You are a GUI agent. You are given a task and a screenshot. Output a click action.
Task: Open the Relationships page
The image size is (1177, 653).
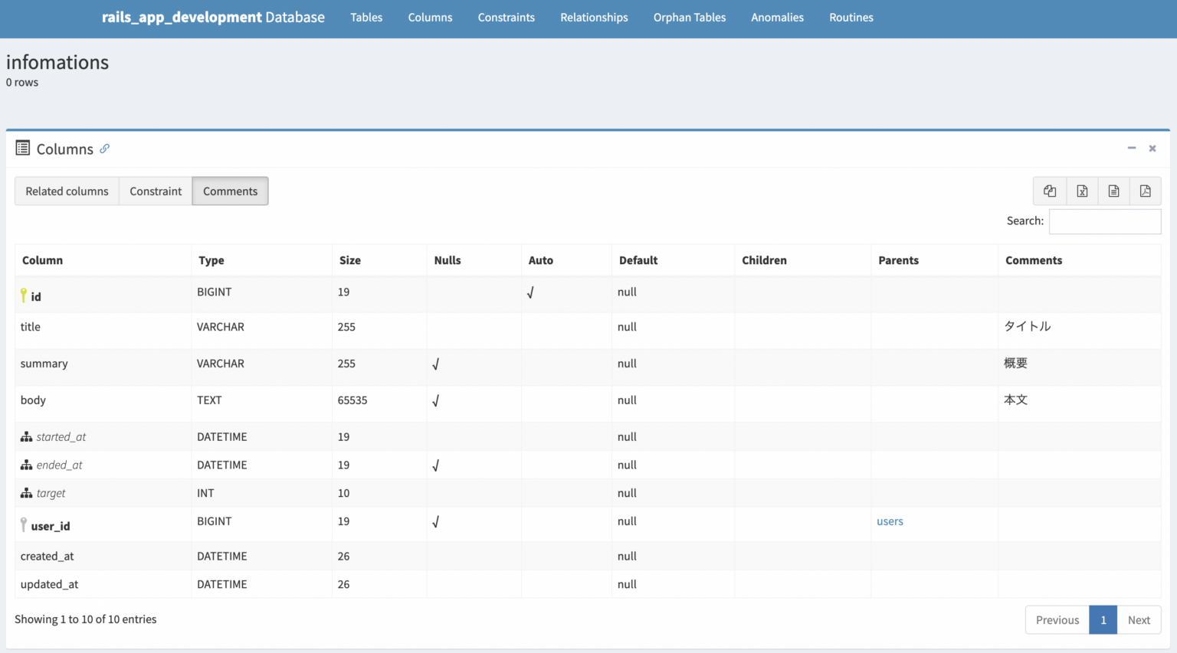(594, 17)
